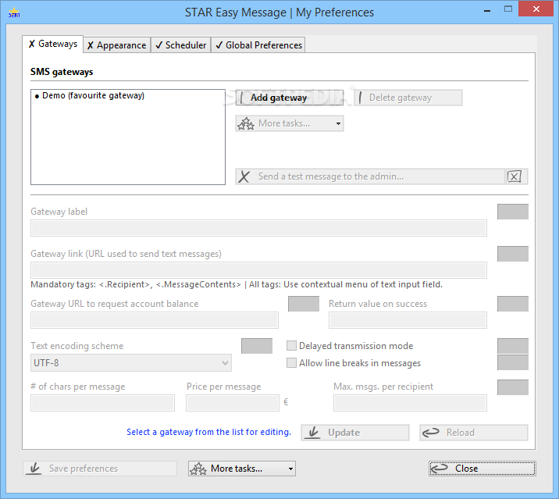The image size is (559, 499).
Task: Click the download arrow icon on Save preferences
Action: (35, 469)
